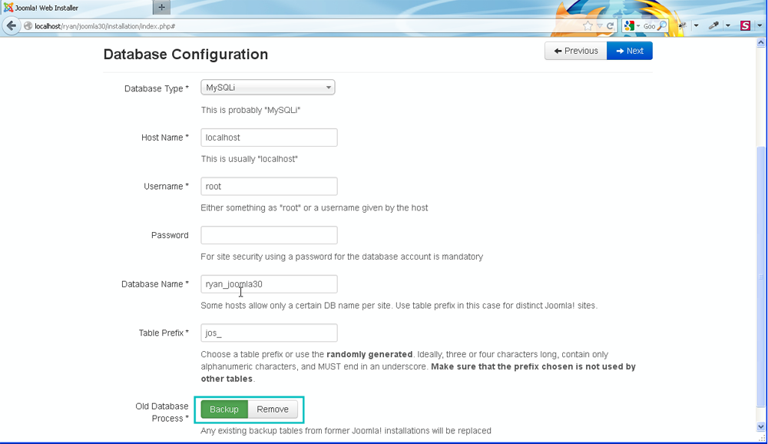Bookmark page with the star icon
This screenshot has height=444, width=768.
(x=588, y=25)
